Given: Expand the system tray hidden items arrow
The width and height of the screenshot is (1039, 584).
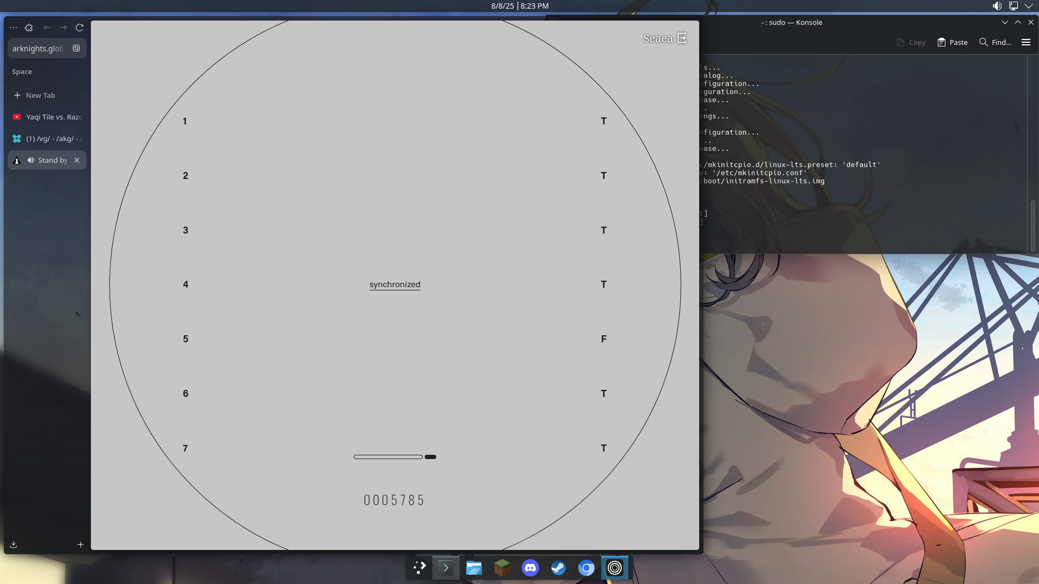Looking at the screenshot, I should coord(1029,6).
